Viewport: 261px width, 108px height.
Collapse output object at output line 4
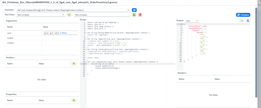182,30
